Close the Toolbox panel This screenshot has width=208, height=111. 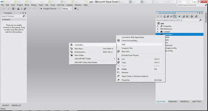25,13
